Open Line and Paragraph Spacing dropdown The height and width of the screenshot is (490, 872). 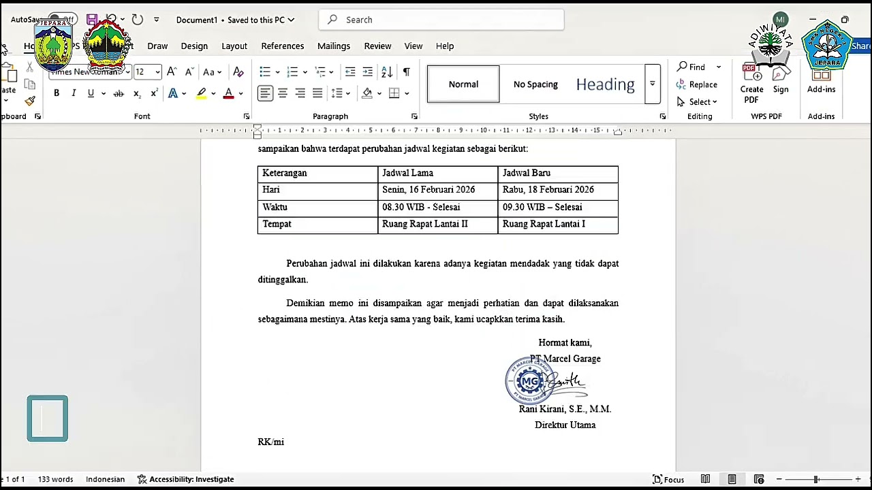pyautogui.click(x=340, y=93)
